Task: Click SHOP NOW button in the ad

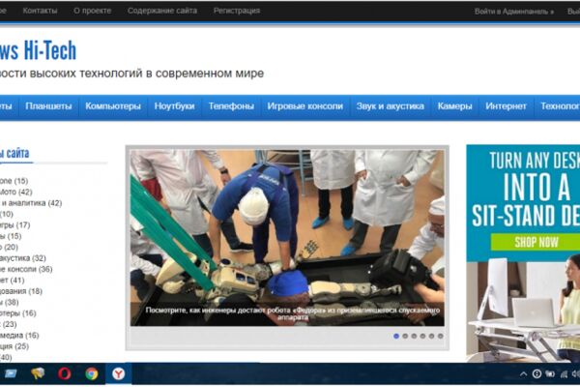Action: point(536,242)
